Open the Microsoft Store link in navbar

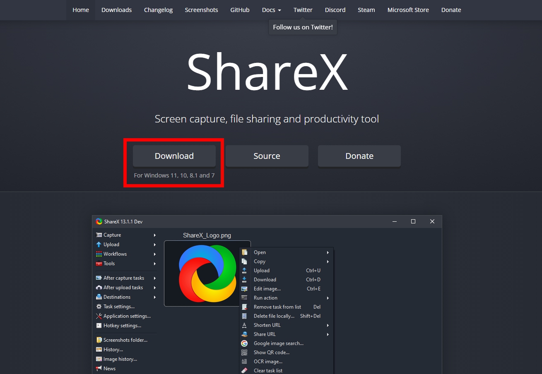point(408,10)
